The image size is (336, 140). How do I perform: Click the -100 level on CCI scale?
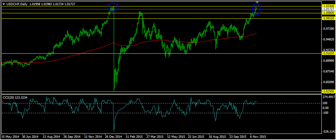(326, 113)
